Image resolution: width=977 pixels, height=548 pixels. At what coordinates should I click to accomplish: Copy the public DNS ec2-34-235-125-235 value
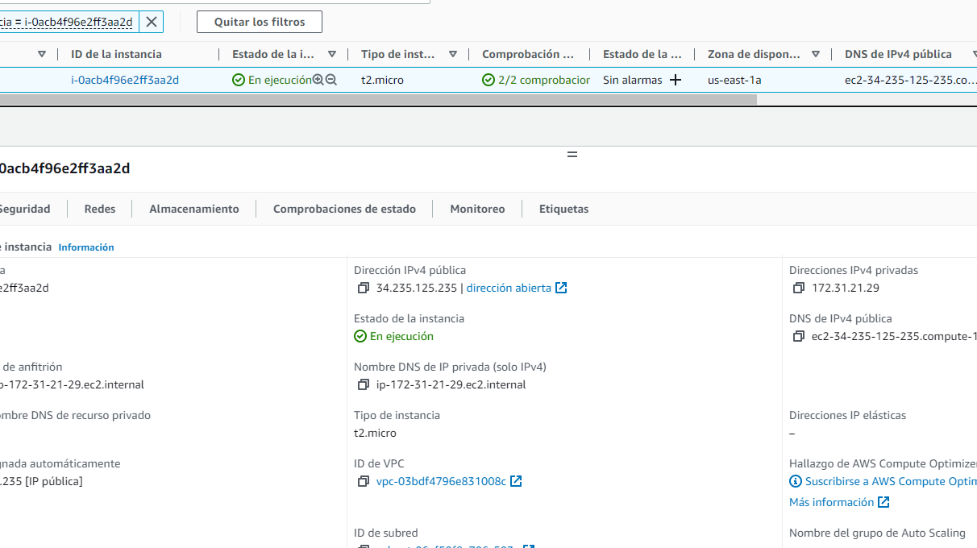[x=799, y=336]
